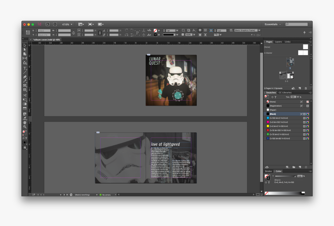Screen dimensions: 334x226
Task: Switch to the Pages tab
Action: 269,42
